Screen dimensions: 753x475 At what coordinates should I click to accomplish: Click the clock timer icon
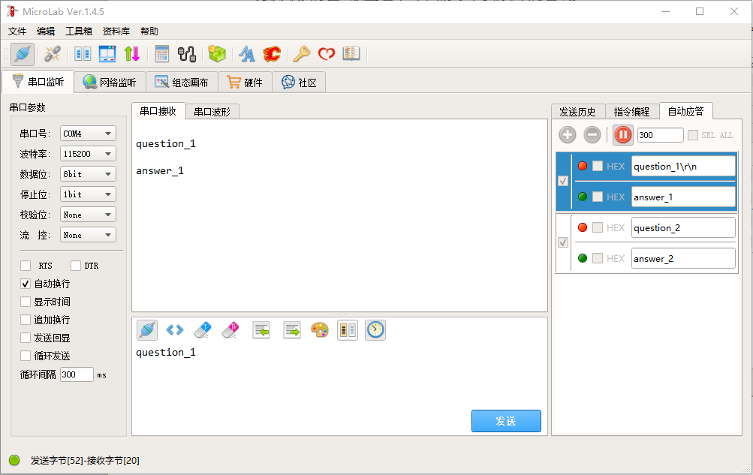pyautogui.click(x=375, y=330)
